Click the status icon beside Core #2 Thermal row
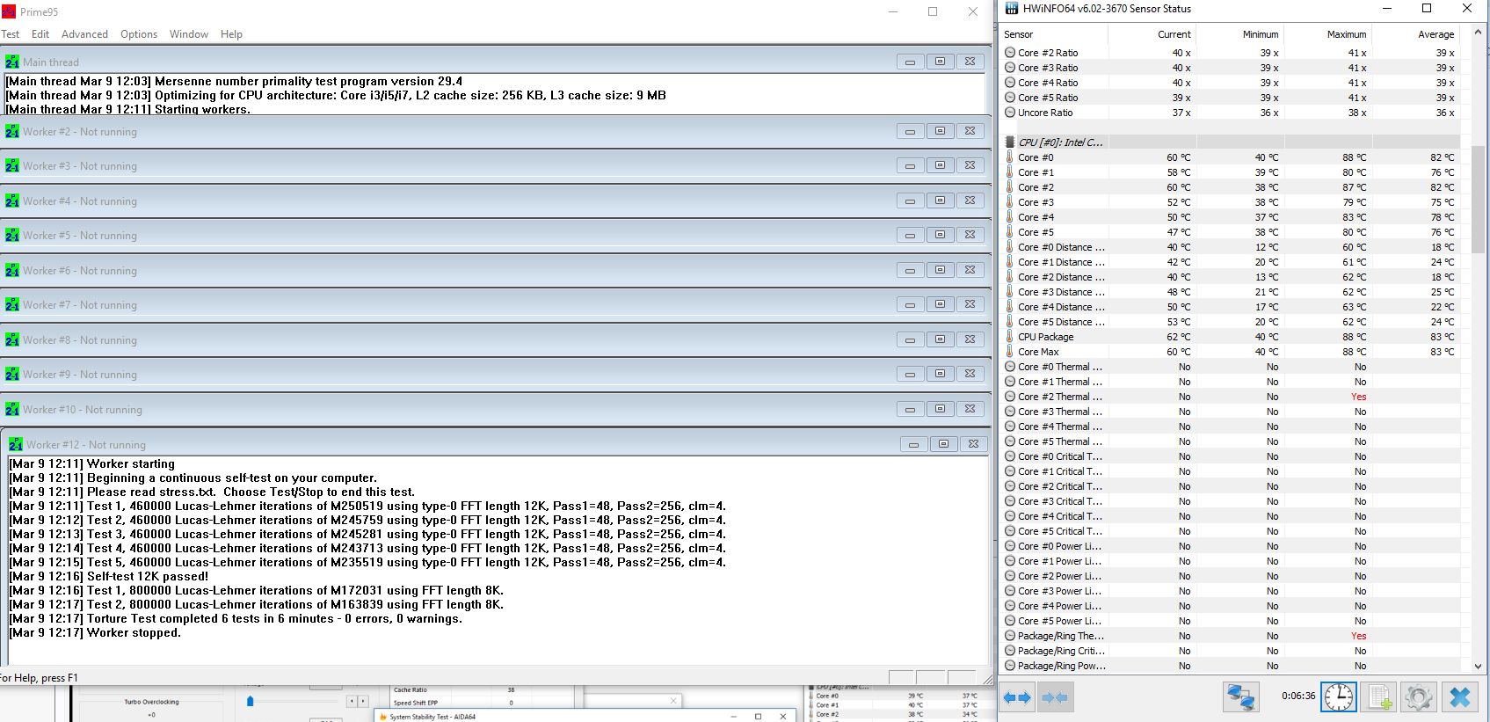 click(1010, 397)
